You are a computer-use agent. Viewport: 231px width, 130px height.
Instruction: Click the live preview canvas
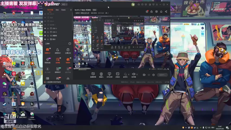click(x=122, y=43)
